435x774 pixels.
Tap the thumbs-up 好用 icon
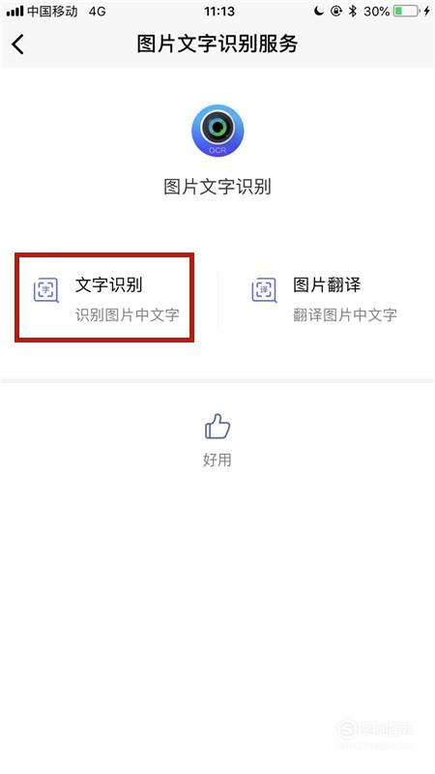(217, 427)
